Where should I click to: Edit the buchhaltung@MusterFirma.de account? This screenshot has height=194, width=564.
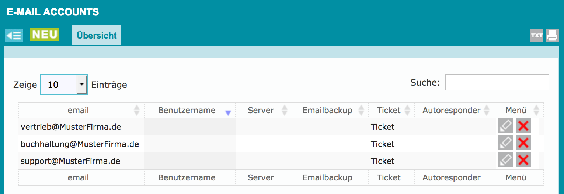tap(505, 144)
